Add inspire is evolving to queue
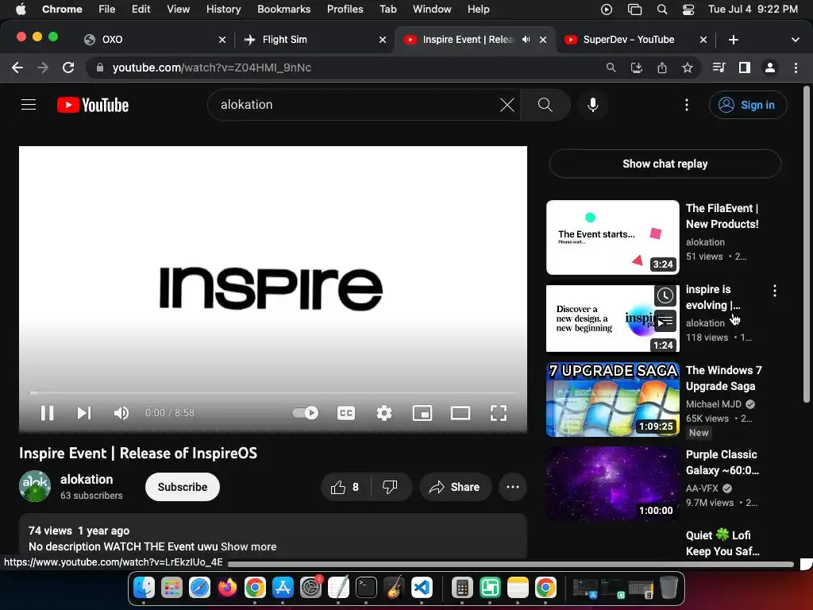The image size is (813, 610). click(665, 321)
